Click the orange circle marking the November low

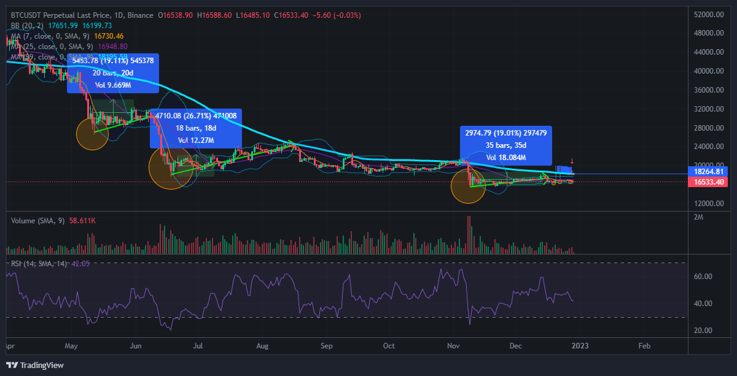tap(468, 186)
